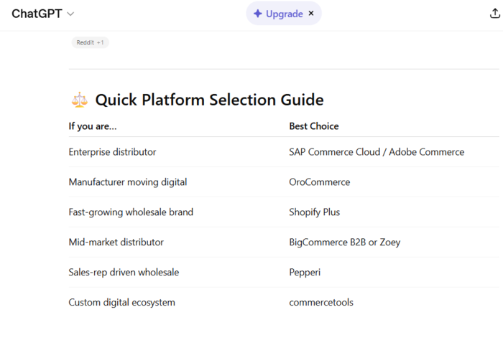Select the "Mid-market distributor" cell

tap(116, 242)
